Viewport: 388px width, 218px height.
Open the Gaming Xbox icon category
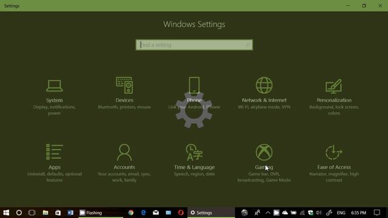pyautogui.click(x=264, y=152)
